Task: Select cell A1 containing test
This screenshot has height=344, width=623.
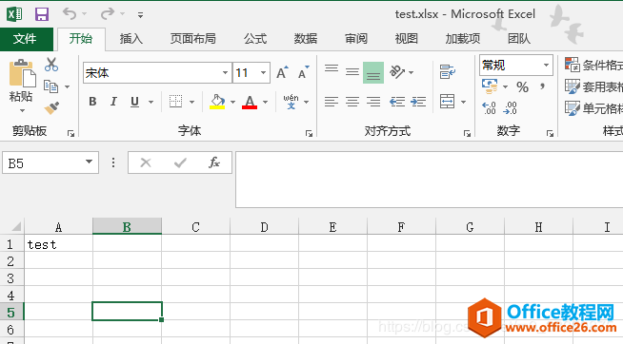Action: pos(58,244)
